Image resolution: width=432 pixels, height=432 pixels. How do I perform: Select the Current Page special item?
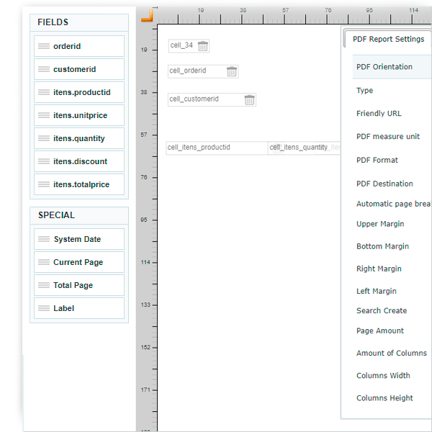tap(79, 262)
